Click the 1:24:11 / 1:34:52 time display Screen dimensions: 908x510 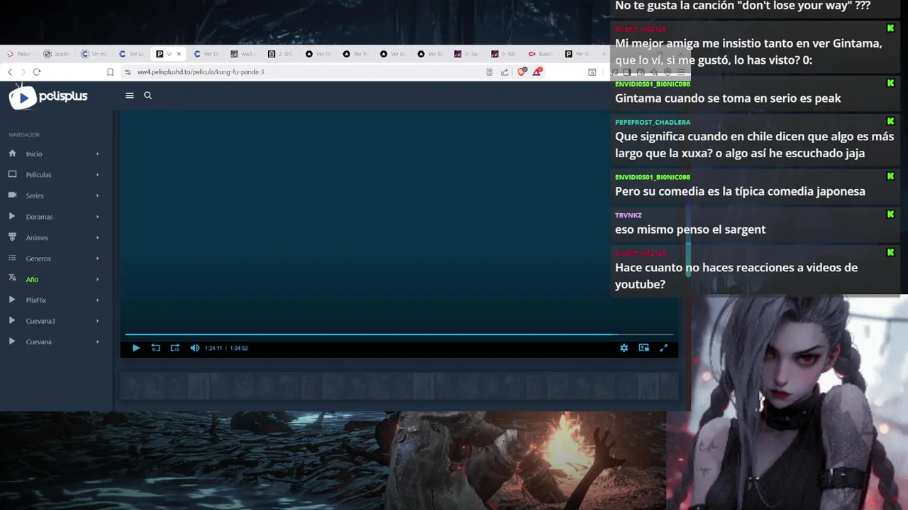(226, 348)
